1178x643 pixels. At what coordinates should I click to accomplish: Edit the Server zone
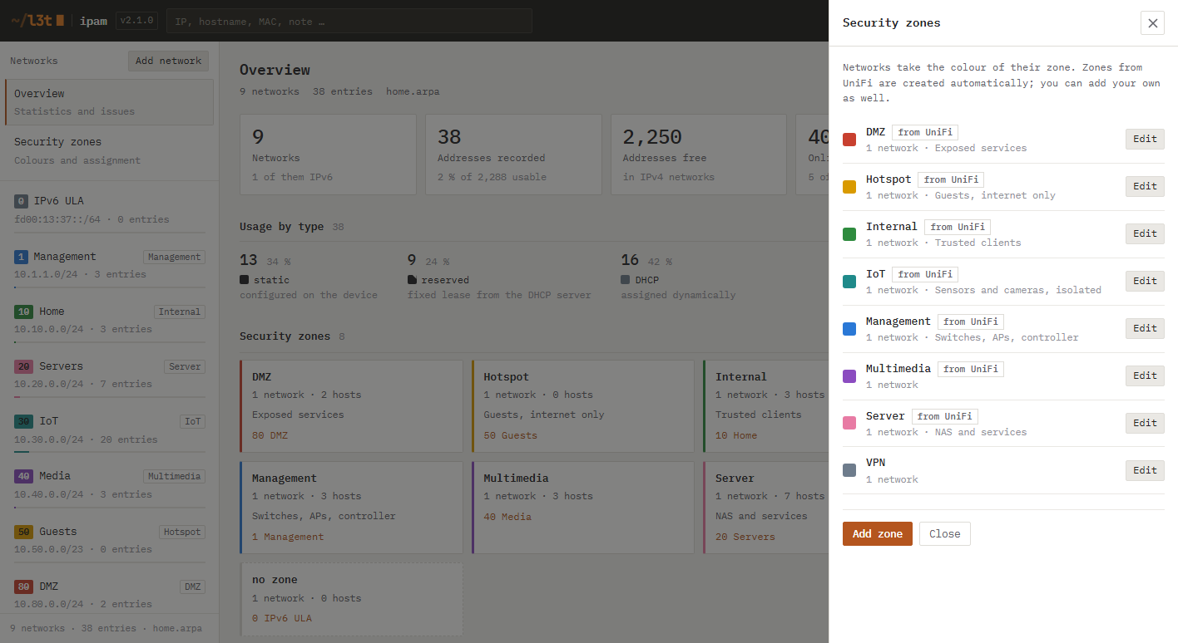1145,423
